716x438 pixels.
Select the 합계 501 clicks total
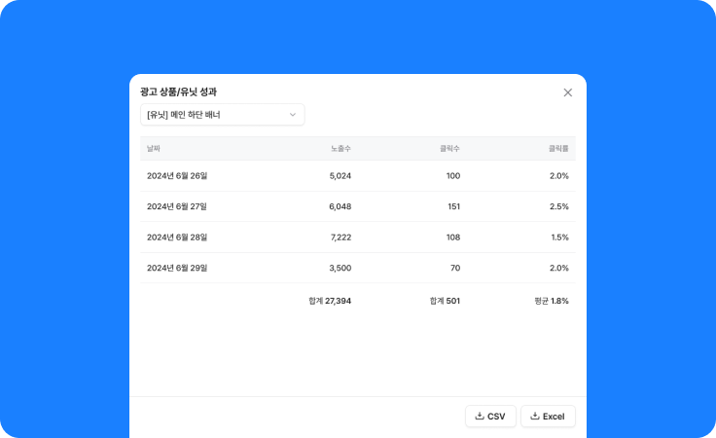[445, 301]
